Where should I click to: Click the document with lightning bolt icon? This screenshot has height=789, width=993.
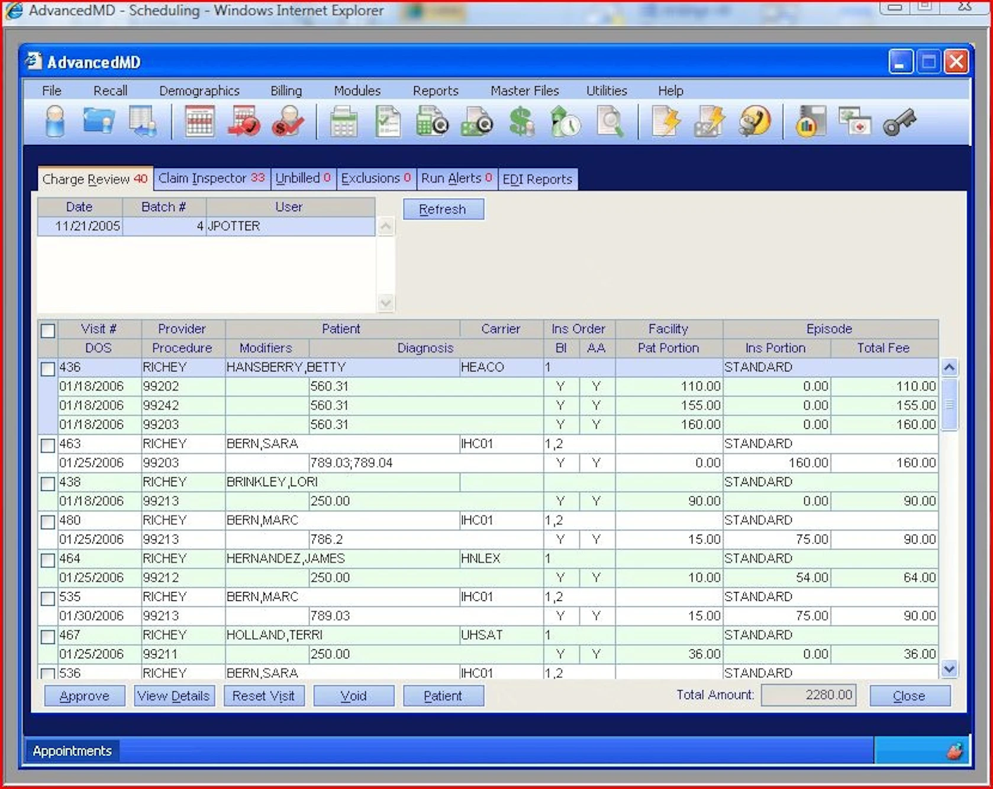click(666, 121)
